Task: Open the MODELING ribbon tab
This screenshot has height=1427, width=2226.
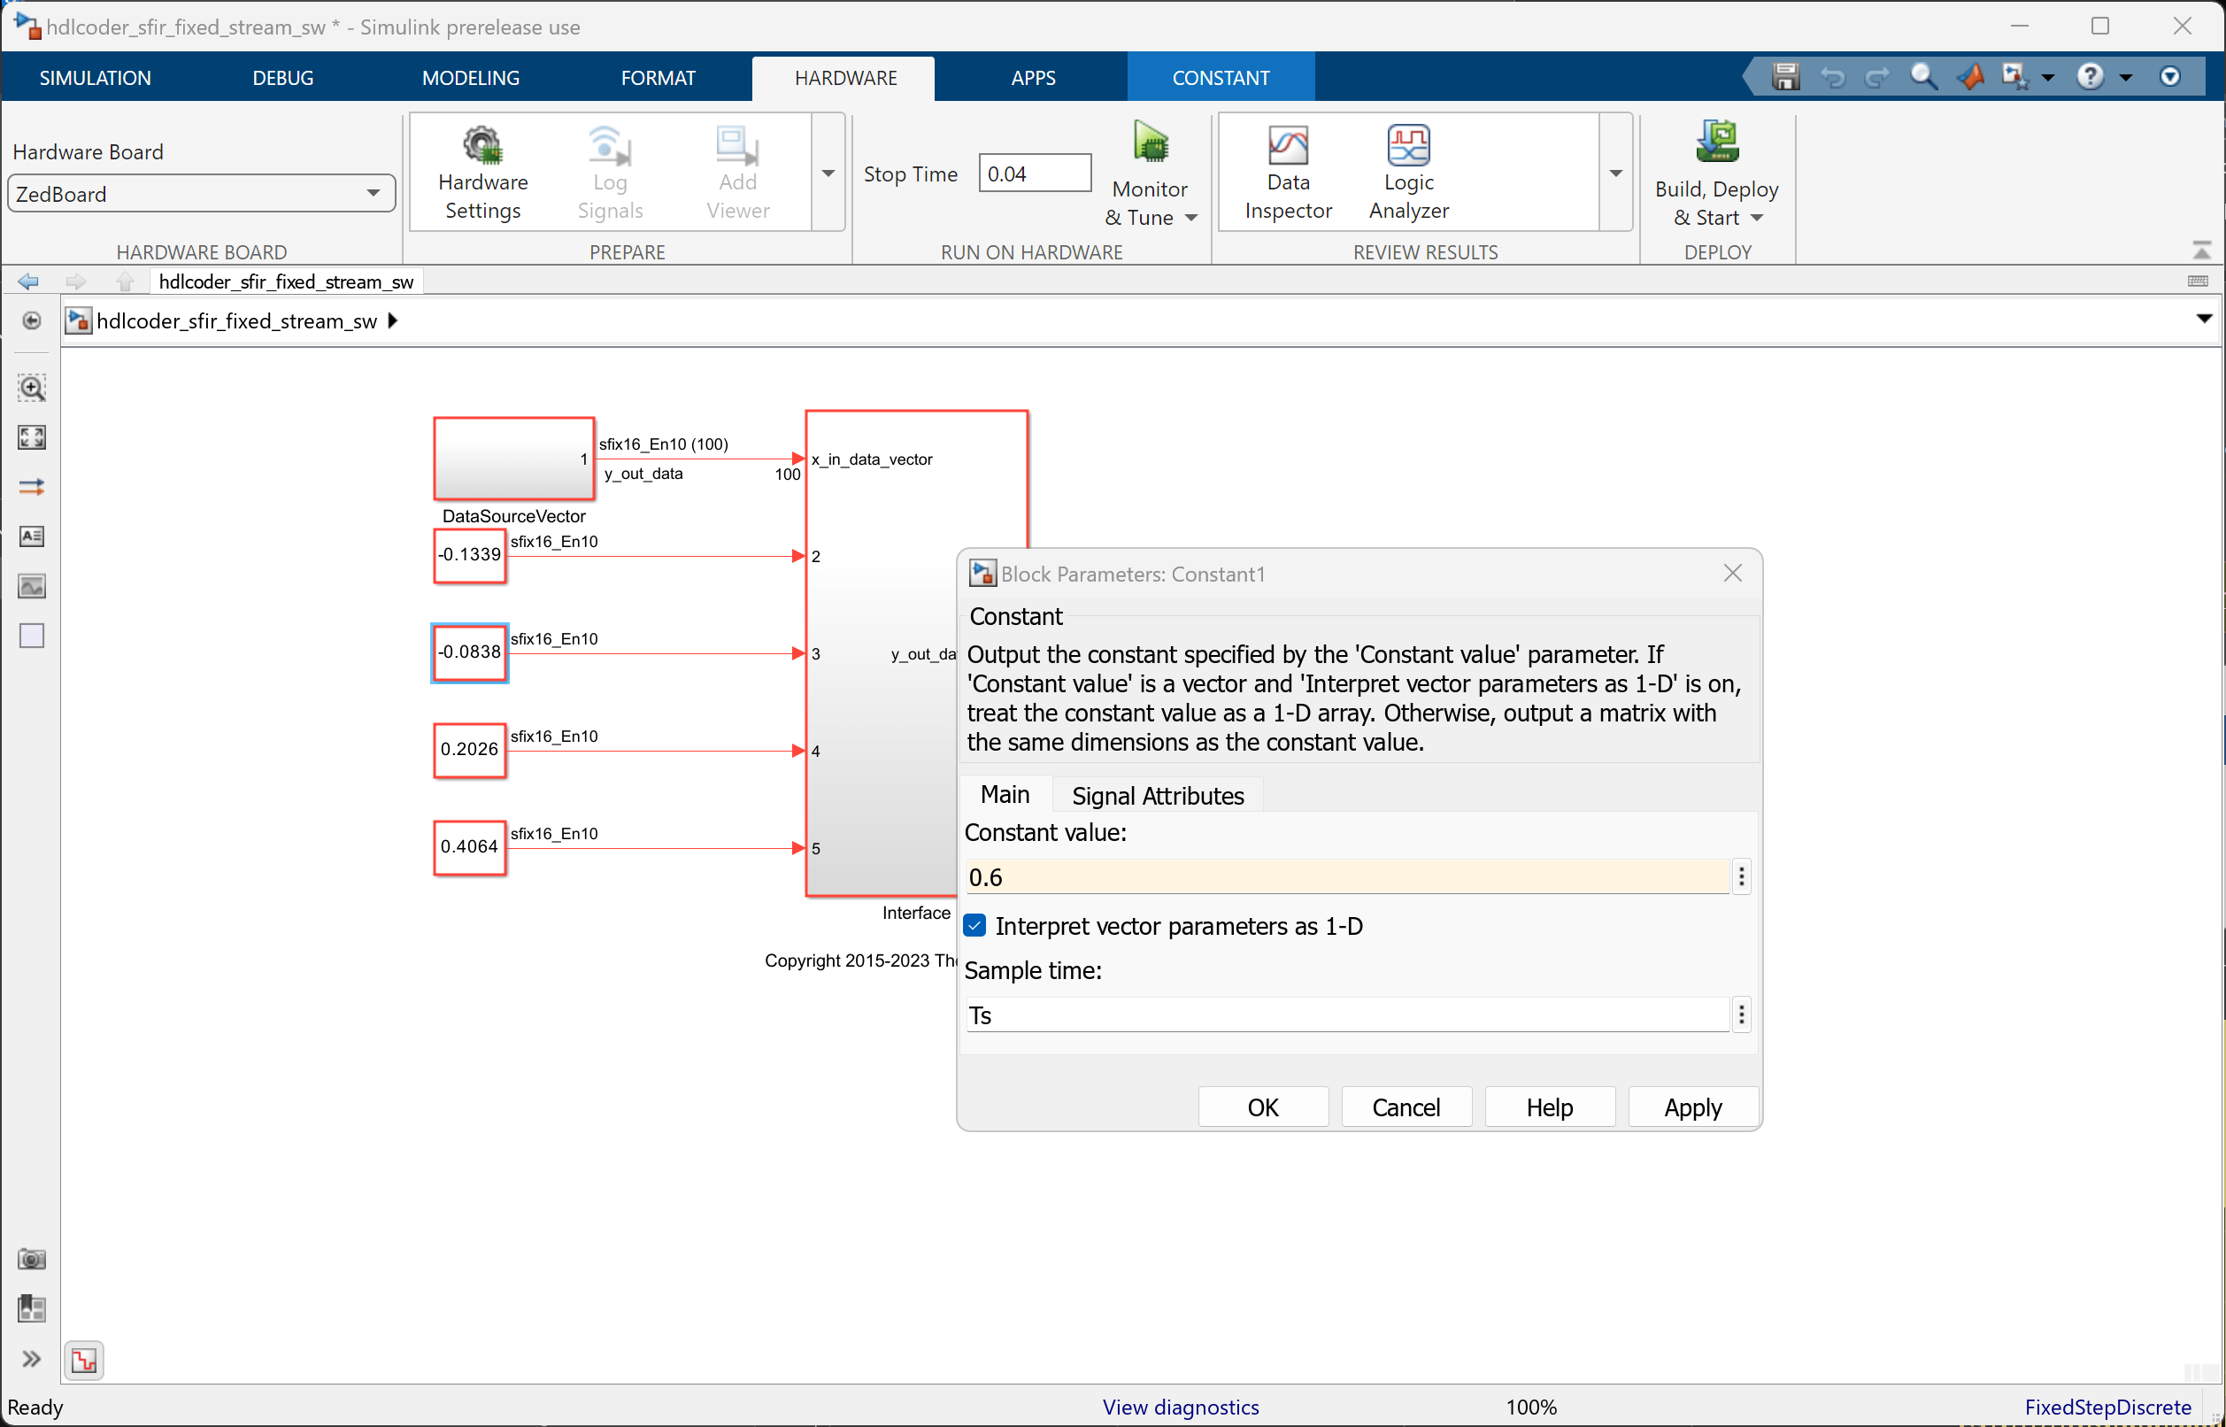Action: 471,78
